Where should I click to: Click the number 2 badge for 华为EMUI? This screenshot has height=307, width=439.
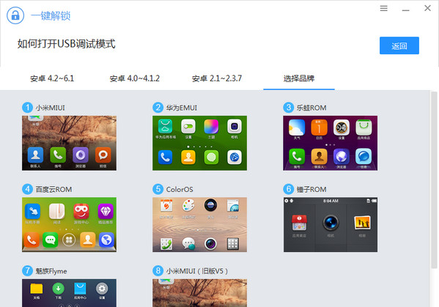point(158,108)
